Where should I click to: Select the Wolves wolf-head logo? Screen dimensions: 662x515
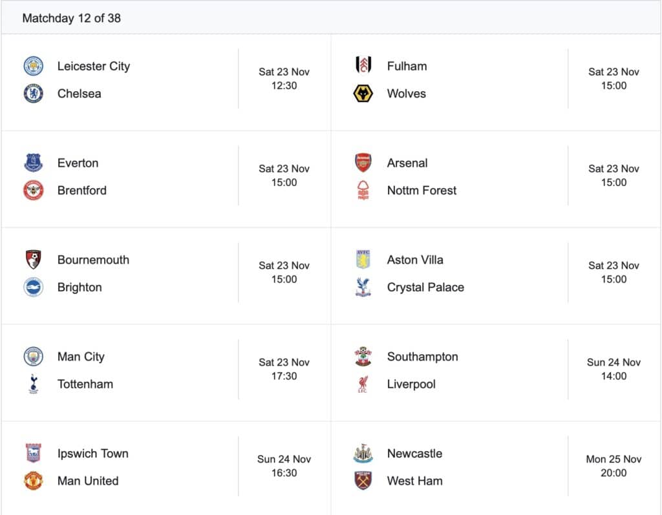(x=363, y=94)
